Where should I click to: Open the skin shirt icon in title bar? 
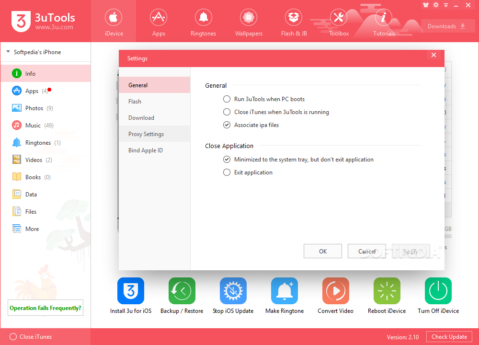coord(425,5)
